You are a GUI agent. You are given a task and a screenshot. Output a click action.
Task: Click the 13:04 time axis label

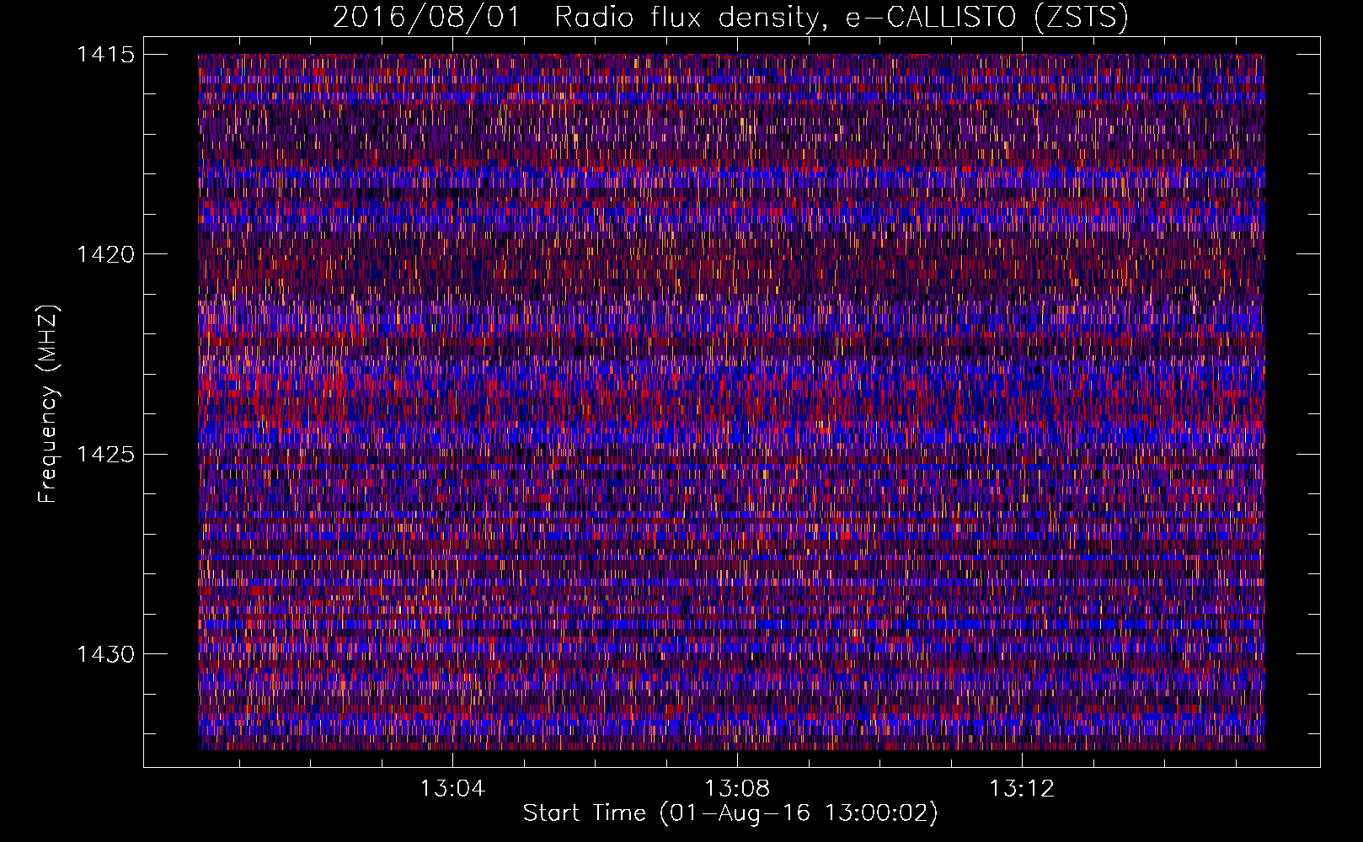(x=453, y=789)
